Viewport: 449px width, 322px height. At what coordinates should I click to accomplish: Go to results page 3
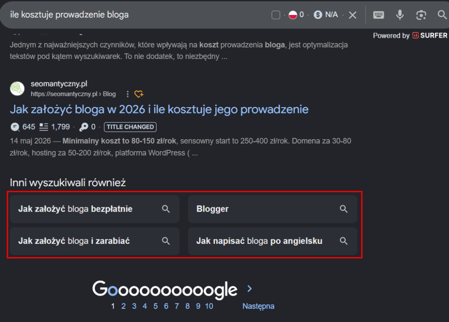(134, 306)
